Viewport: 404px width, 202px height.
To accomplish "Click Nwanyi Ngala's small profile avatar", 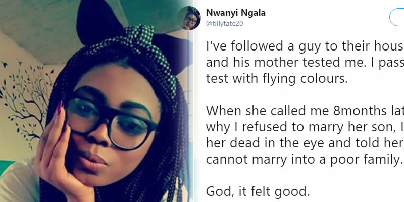I will 192,19.
